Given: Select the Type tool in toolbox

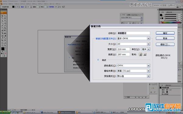Looking at the screenshot, I should [5, 21].
